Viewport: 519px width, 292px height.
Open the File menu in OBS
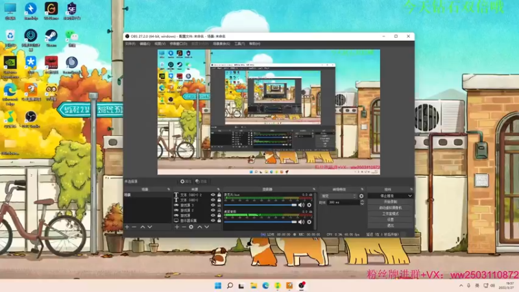130,43
